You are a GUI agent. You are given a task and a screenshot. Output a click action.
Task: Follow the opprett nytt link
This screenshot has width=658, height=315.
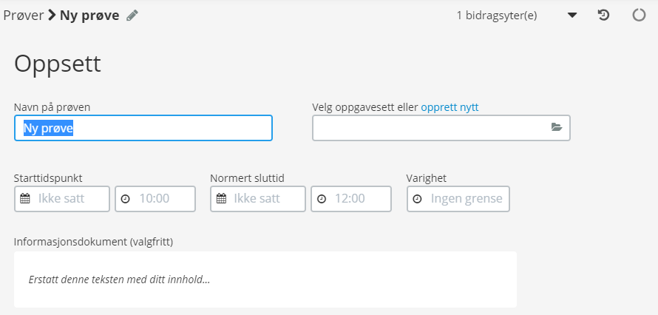point(450,107)
